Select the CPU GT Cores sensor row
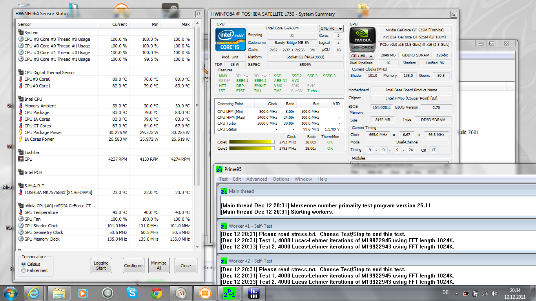The height and width of the screenshot is (301, 536). click(x=104, y=126)
